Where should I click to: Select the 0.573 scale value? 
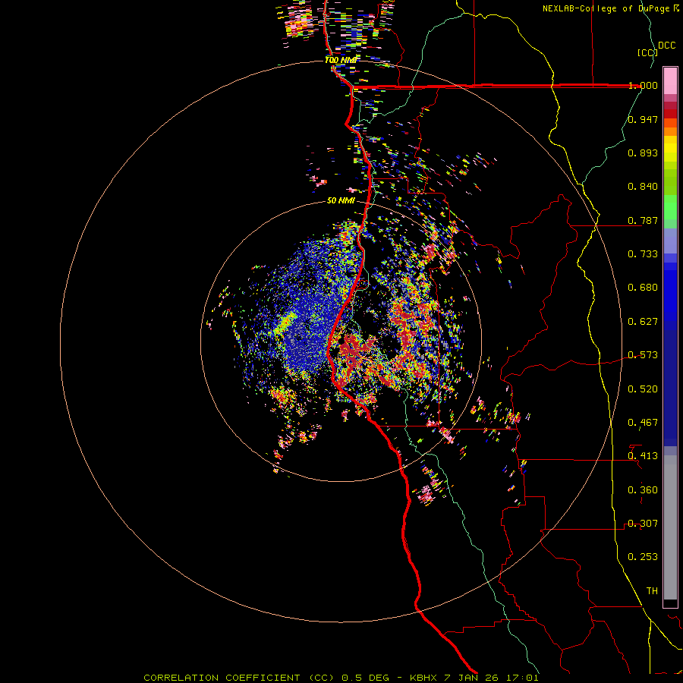pyautogui.click(x=643, y=355)
